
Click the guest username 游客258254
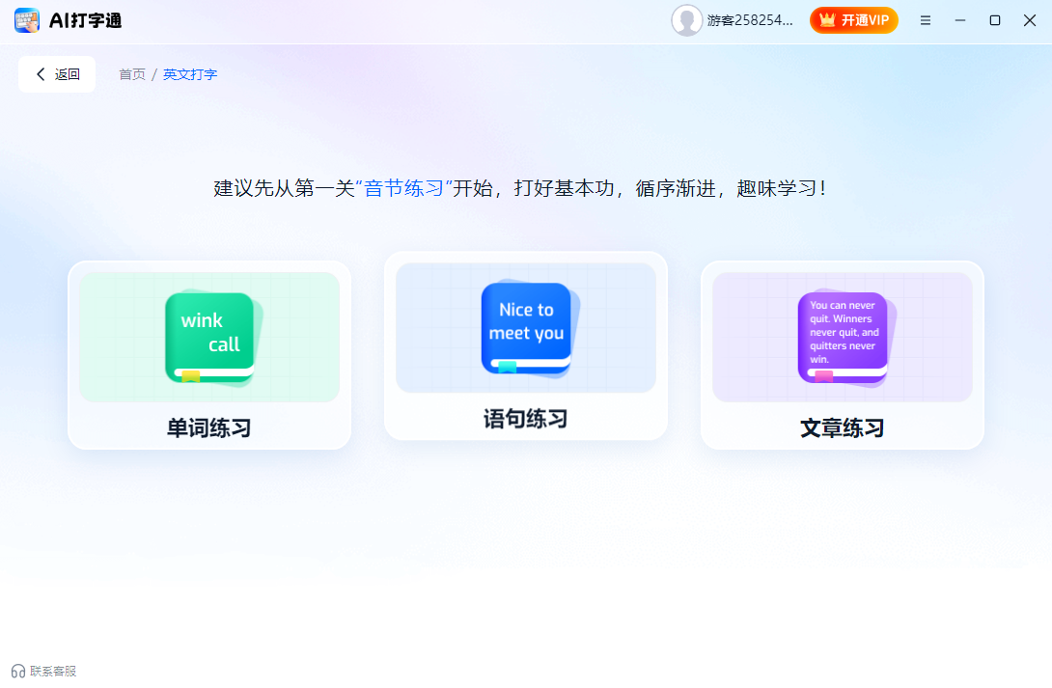[x=750, y=20]
